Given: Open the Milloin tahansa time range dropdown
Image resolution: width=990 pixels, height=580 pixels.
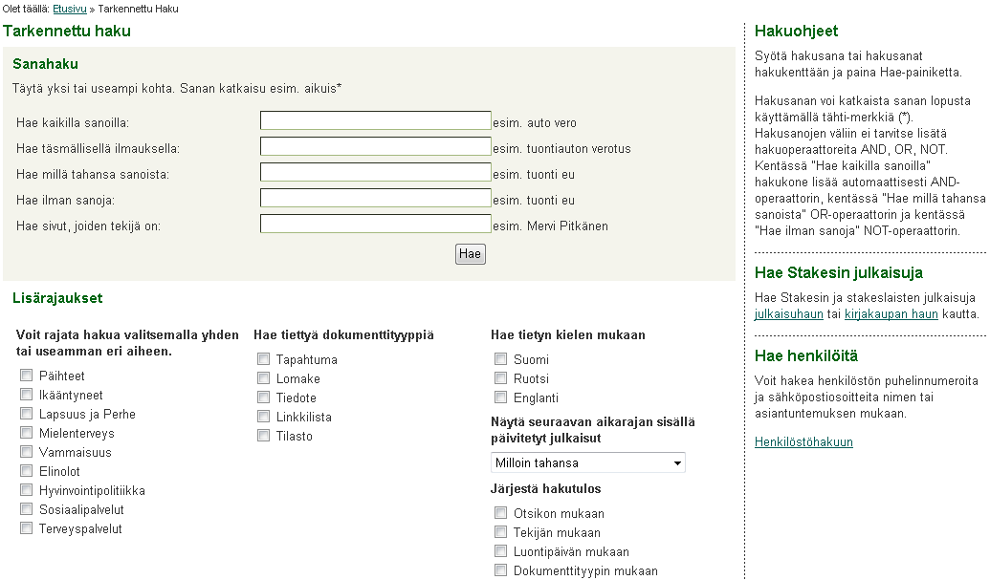Looking at the screenshot, I should pos(588,462).
